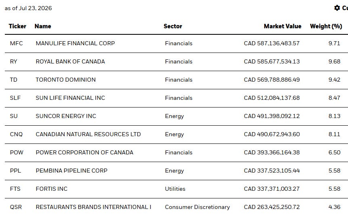348x215 pixels.
Task: Select ROYAL BANK OF CANADA row
Action: click(x=176, y=62)
